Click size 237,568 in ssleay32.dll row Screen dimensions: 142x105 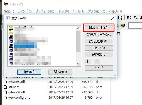click(x=87, y=92)
